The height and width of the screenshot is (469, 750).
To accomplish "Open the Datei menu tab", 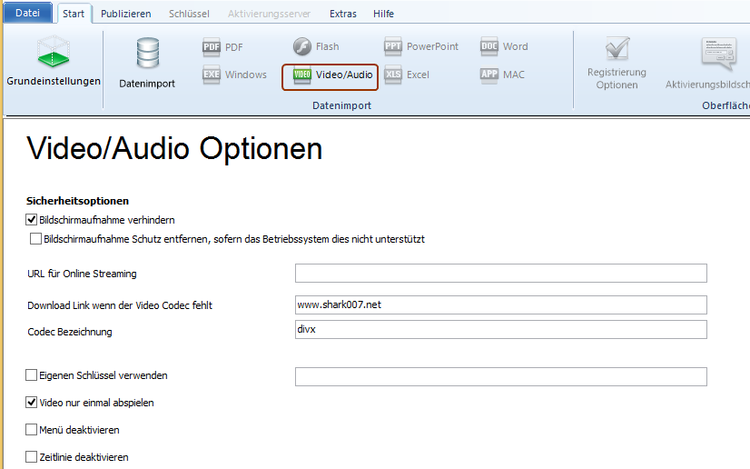I will (x=27, y=14).
